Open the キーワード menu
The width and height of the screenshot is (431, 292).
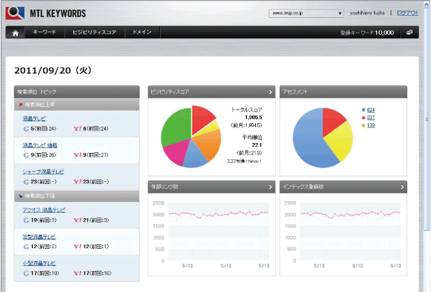(x=44, y=32)
